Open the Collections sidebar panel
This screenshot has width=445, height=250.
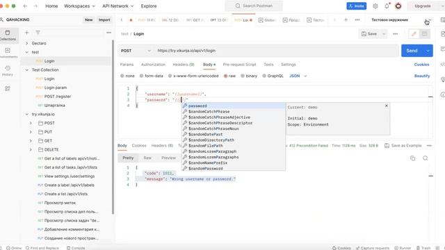(8, 35)
